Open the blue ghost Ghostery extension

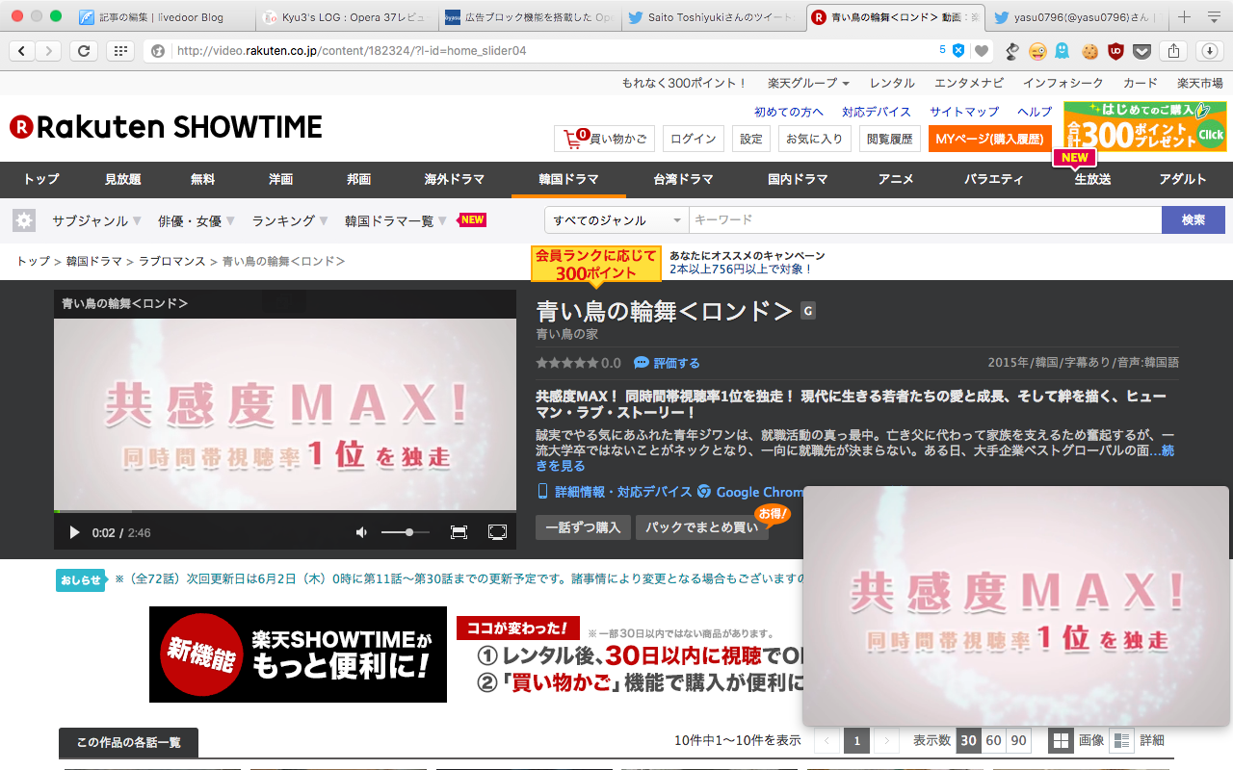(x=1062, y=51)
